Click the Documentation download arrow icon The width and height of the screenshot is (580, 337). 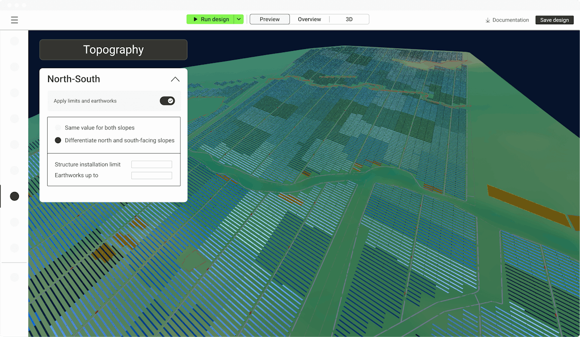pyautogui.click(x=488, y=20)
